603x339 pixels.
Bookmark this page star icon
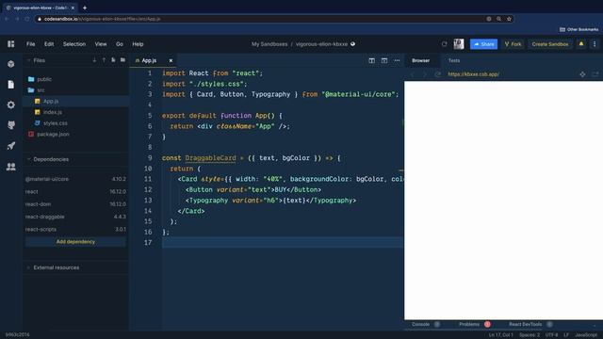tap(509, 19)
